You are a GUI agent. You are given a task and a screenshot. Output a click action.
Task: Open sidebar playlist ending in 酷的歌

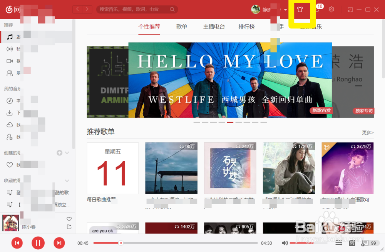tap(38, 193)
